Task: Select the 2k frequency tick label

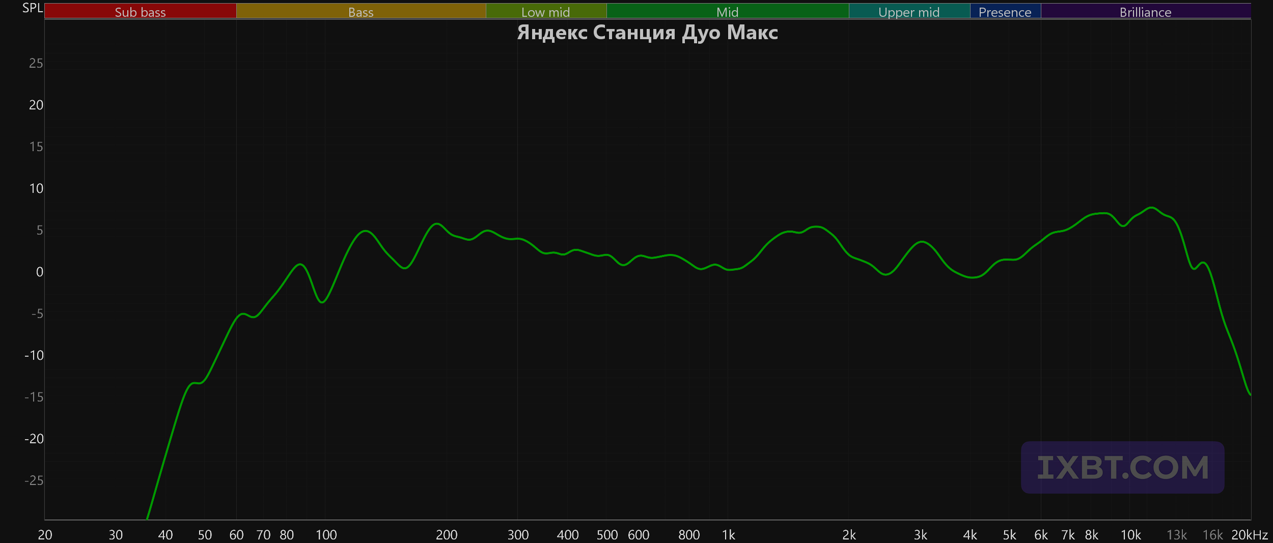Action: (849, 535)
